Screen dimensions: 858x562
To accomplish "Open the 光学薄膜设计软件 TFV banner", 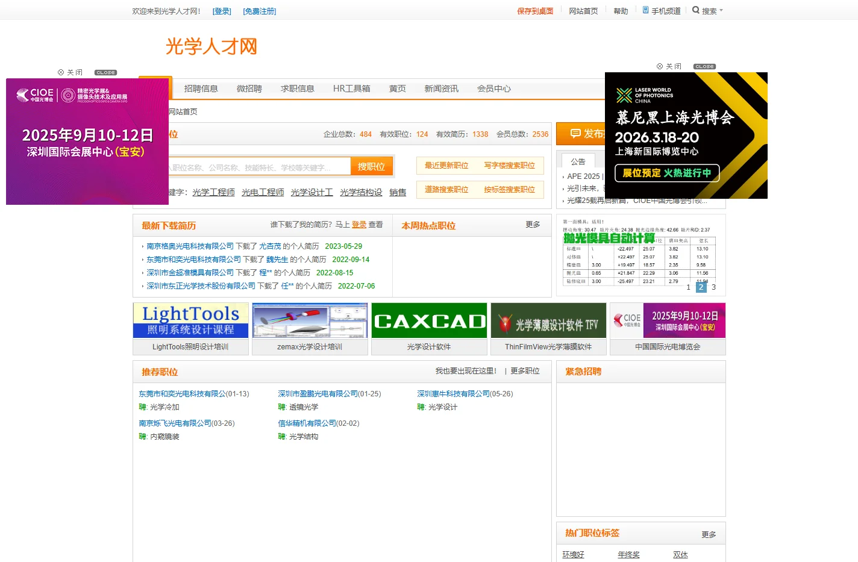I will click(548, 320).
